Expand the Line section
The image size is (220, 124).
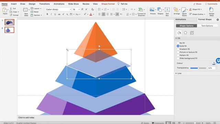point(176,73)
